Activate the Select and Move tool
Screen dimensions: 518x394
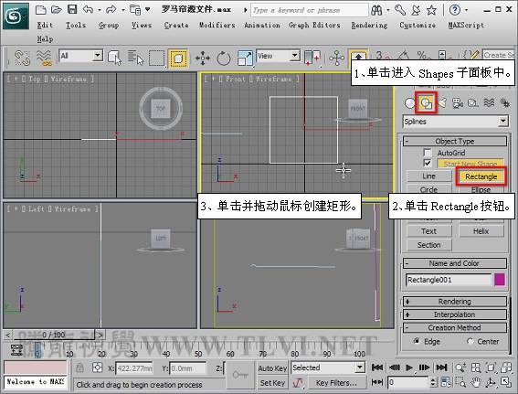(x=203, y=59)
